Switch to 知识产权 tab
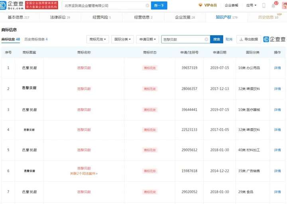Image resolution: width=287 pixels, height=204 pixels. (x=226, y=17)
